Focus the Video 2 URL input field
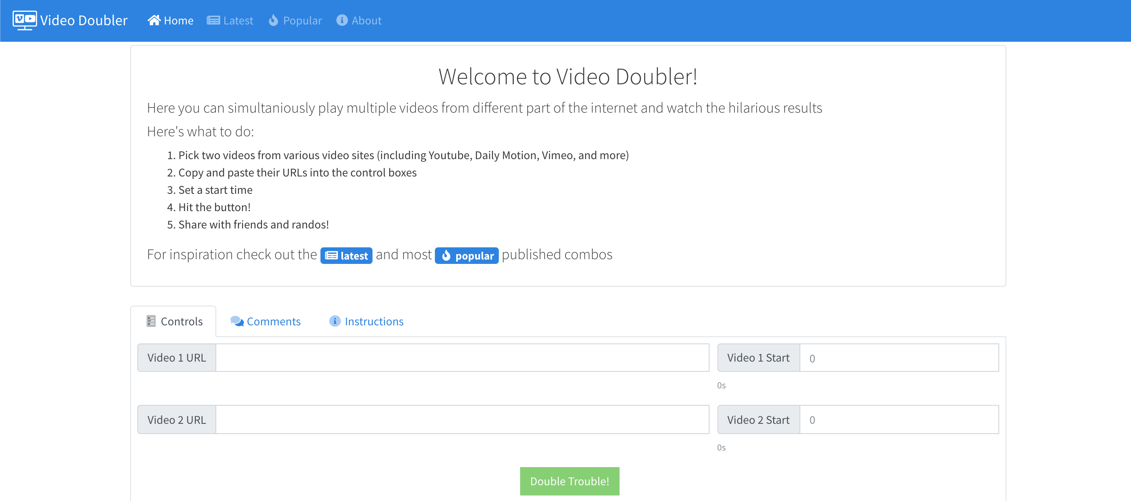The width and height of the screenshot is (1131, 501). 462,419
